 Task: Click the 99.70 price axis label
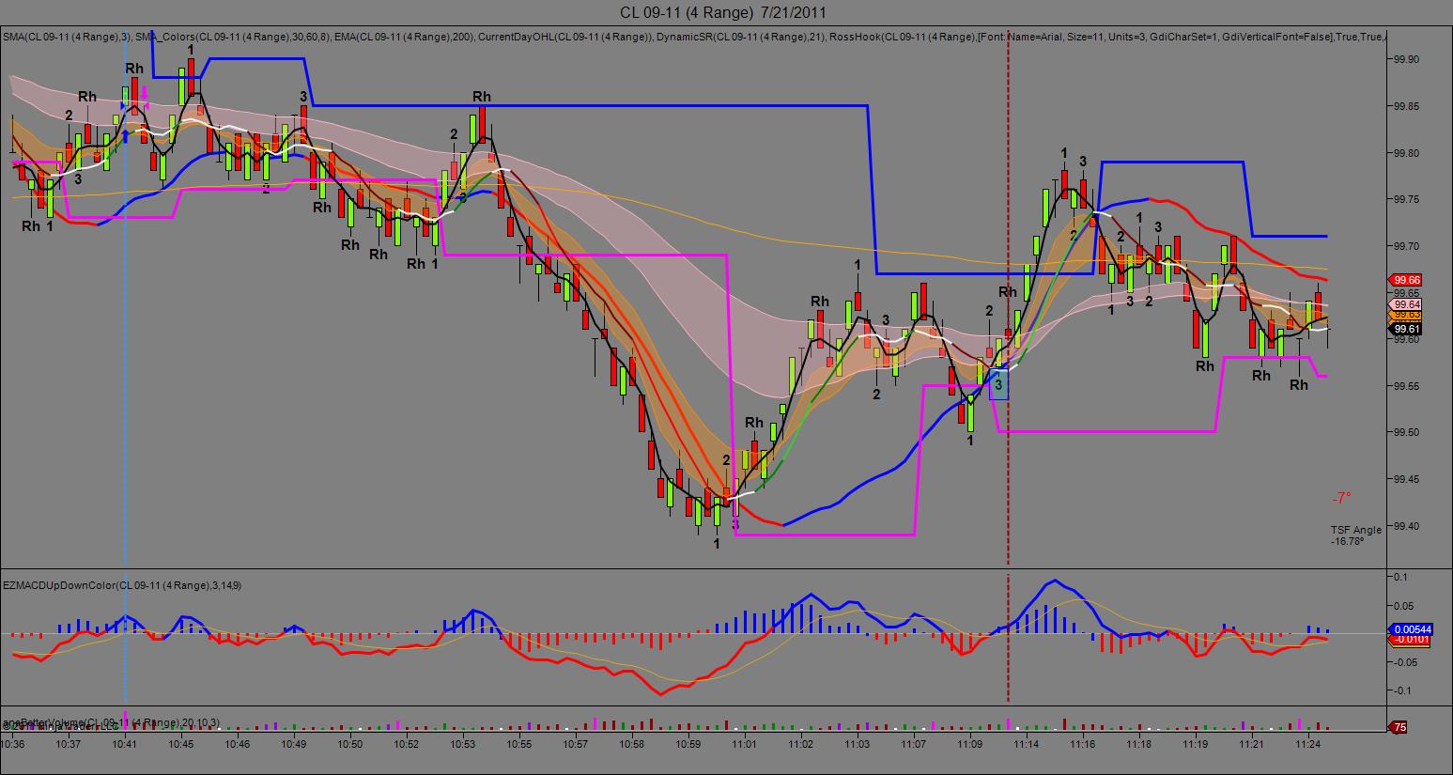[1406, 246]
